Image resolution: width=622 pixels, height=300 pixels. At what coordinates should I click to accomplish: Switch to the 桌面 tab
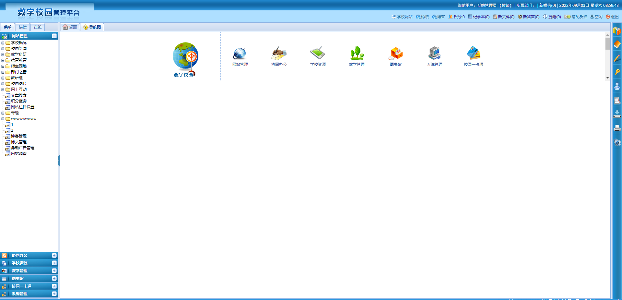tap(70, 27)
